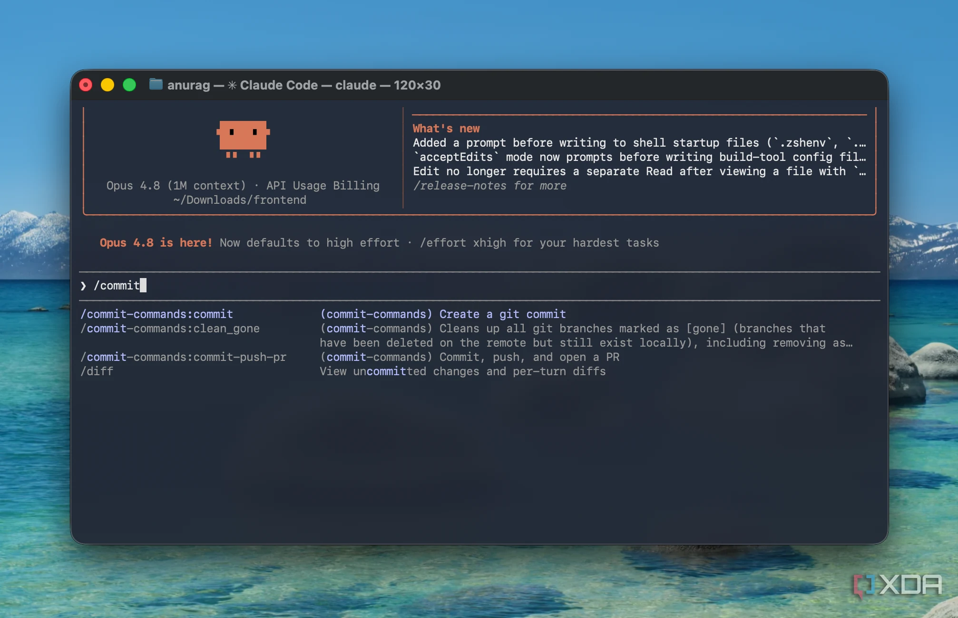Click the prompt chevron before /commit
This screenshot has width=958, height=618.
click(83, 286)
